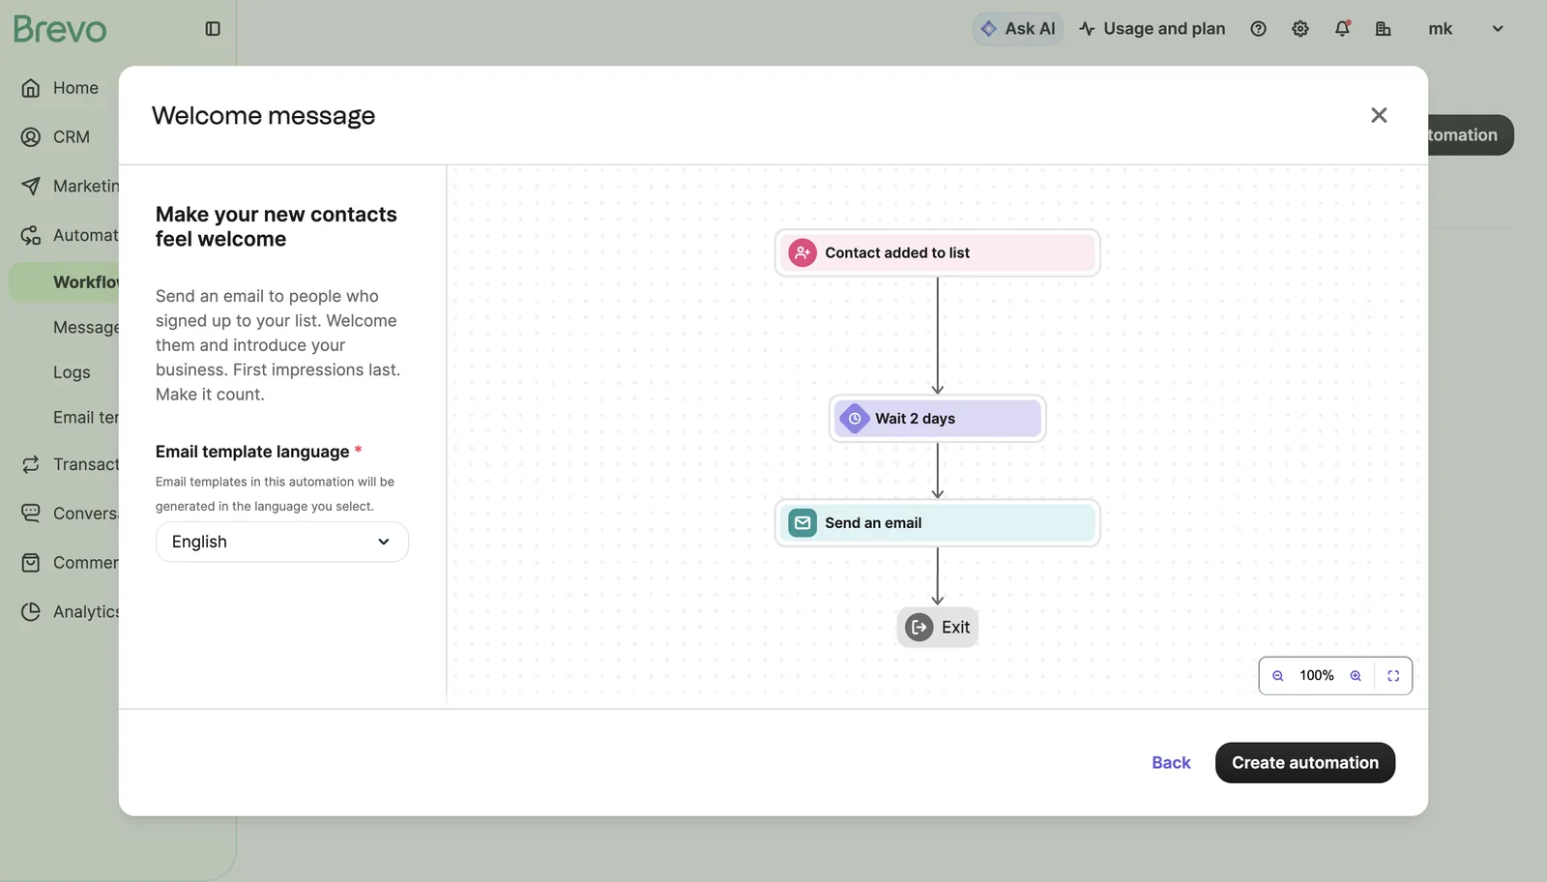Image resolution: width=1547 pixels, height=882 pixels.
Task: Click the Email template language label
Action: pyautogui.click(x=252, y=452)
